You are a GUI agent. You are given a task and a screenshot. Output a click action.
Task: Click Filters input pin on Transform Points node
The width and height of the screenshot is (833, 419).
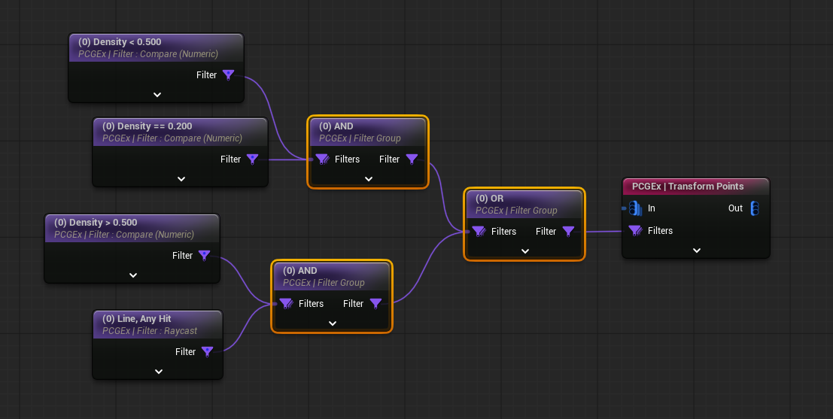point(635,231)
